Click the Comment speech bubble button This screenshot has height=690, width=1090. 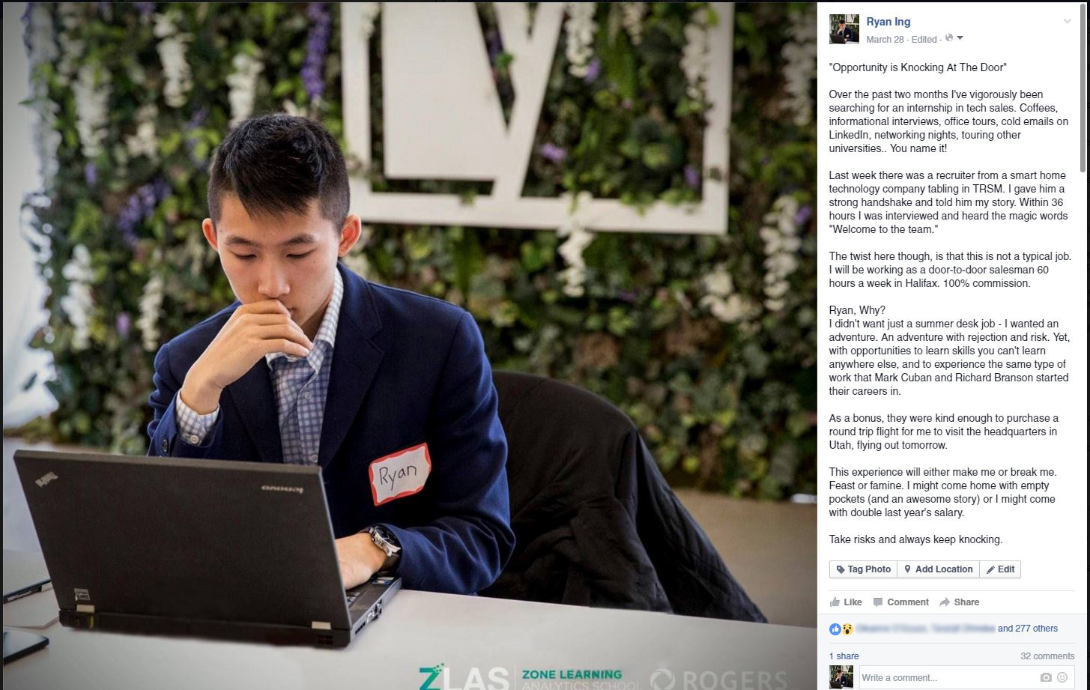click(x=900, y=602)
